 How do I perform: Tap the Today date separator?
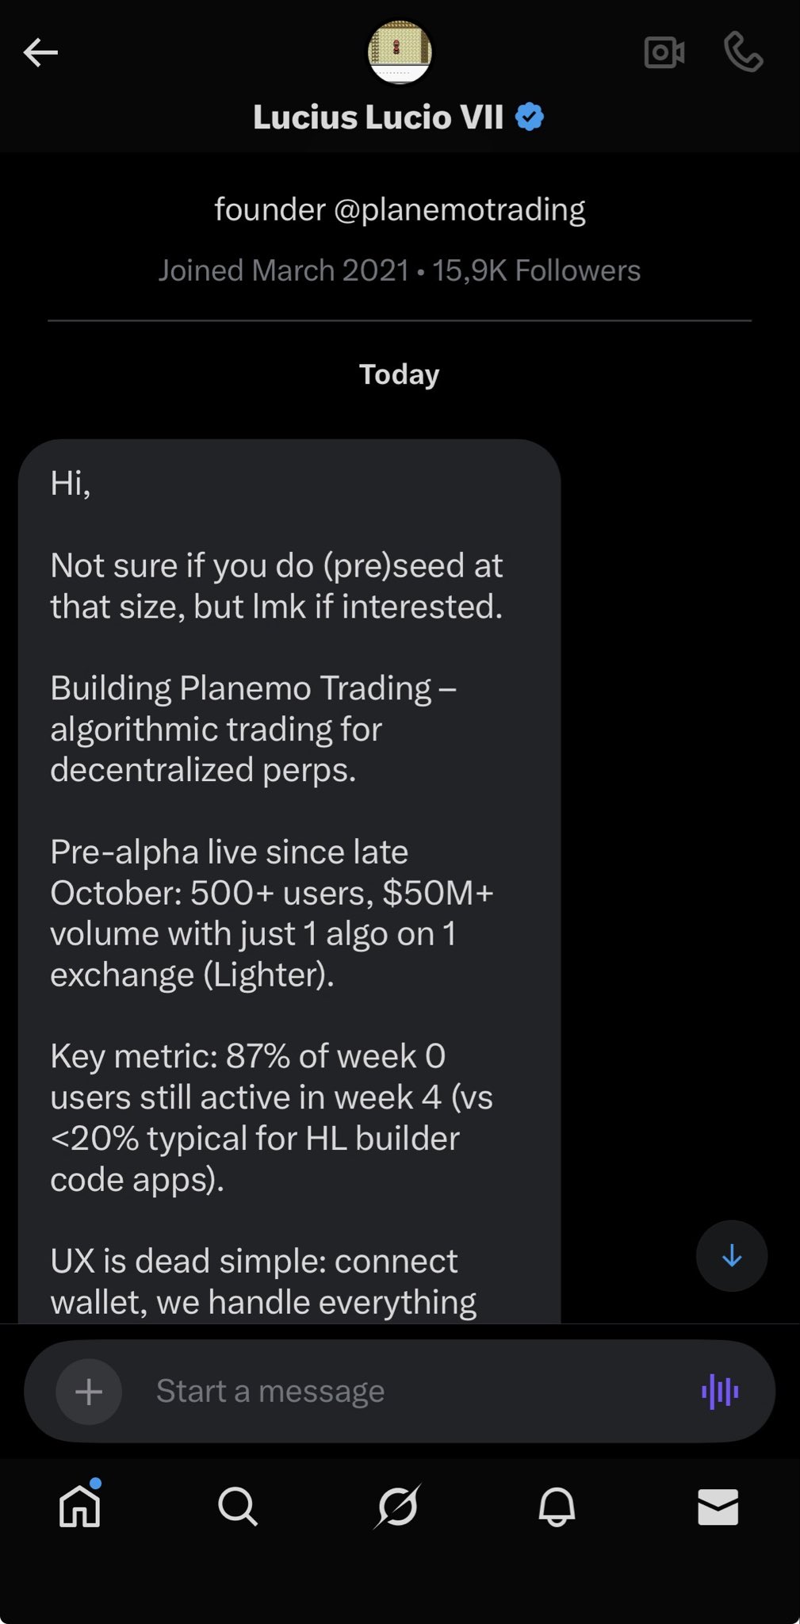(x=400, y=374)
